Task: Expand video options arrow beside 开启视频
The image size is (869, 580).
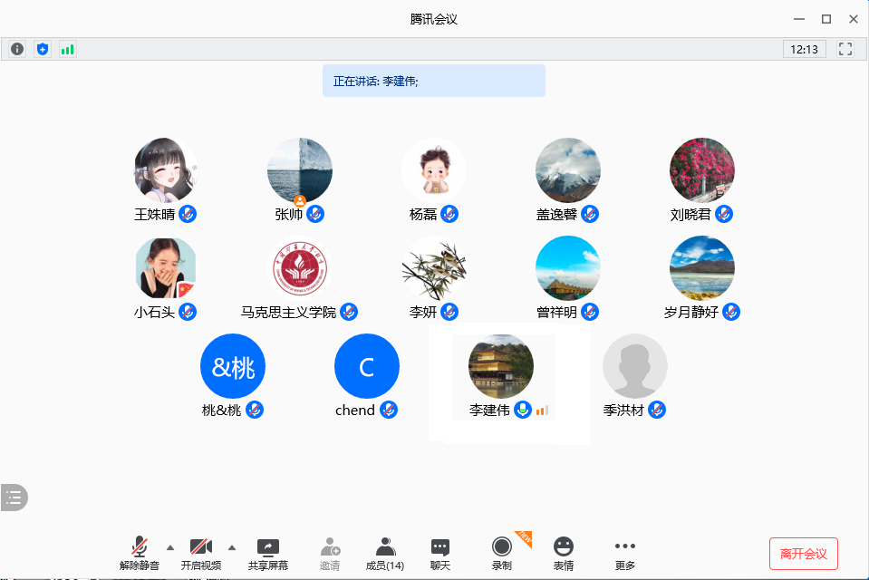Action: point(231,546)
